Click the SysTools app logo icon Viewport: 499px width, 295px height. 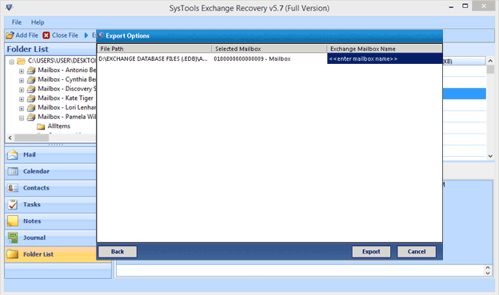pyautogui.click(x=10, y=7)
